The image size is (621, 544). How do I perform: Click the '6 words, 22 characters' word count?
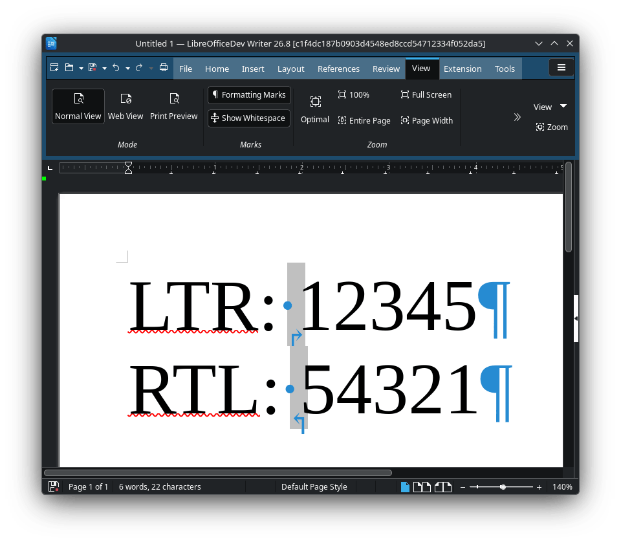click(160, 487)
